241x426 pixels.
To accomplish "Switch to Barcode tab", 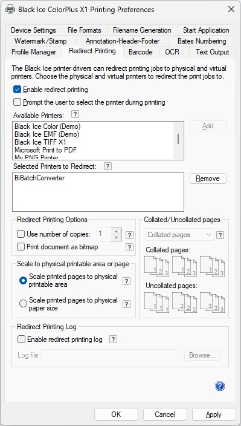I will 140,52.
